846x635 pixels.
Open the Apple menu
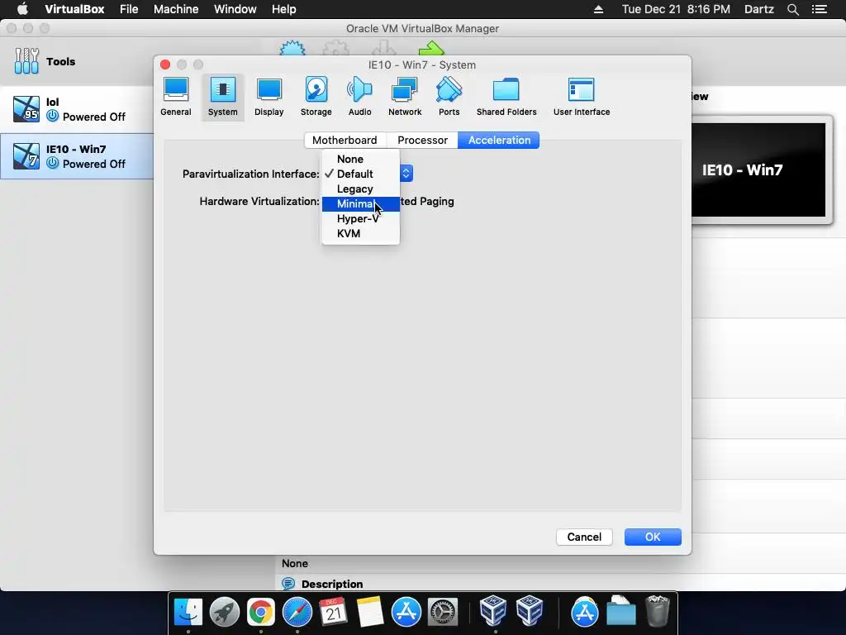[x=22, y=9]
